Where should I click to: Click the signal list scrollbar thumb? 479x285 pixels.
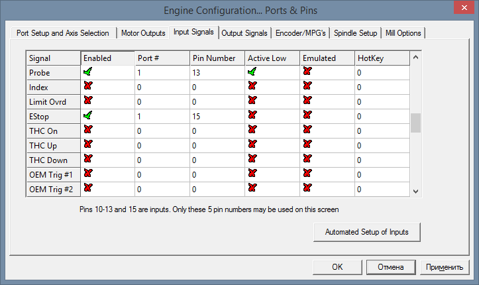[x=415, y=123]
